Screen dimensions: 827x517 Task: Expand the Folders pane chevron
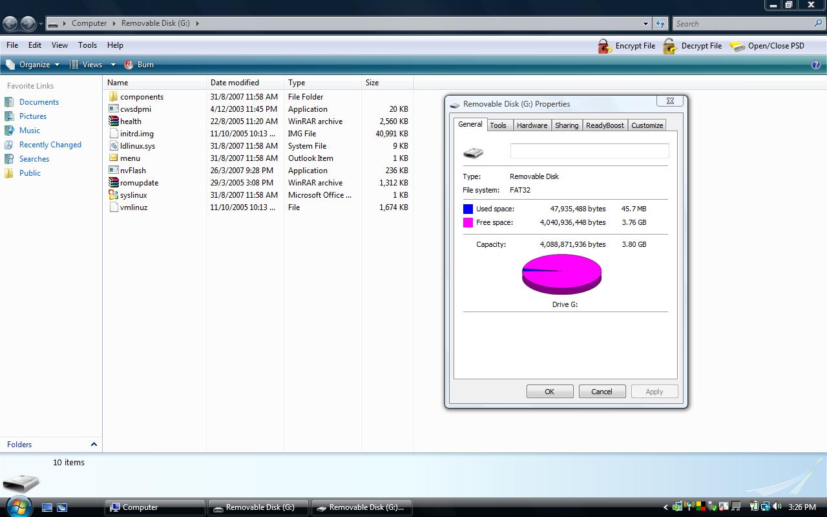coord(94,444)
